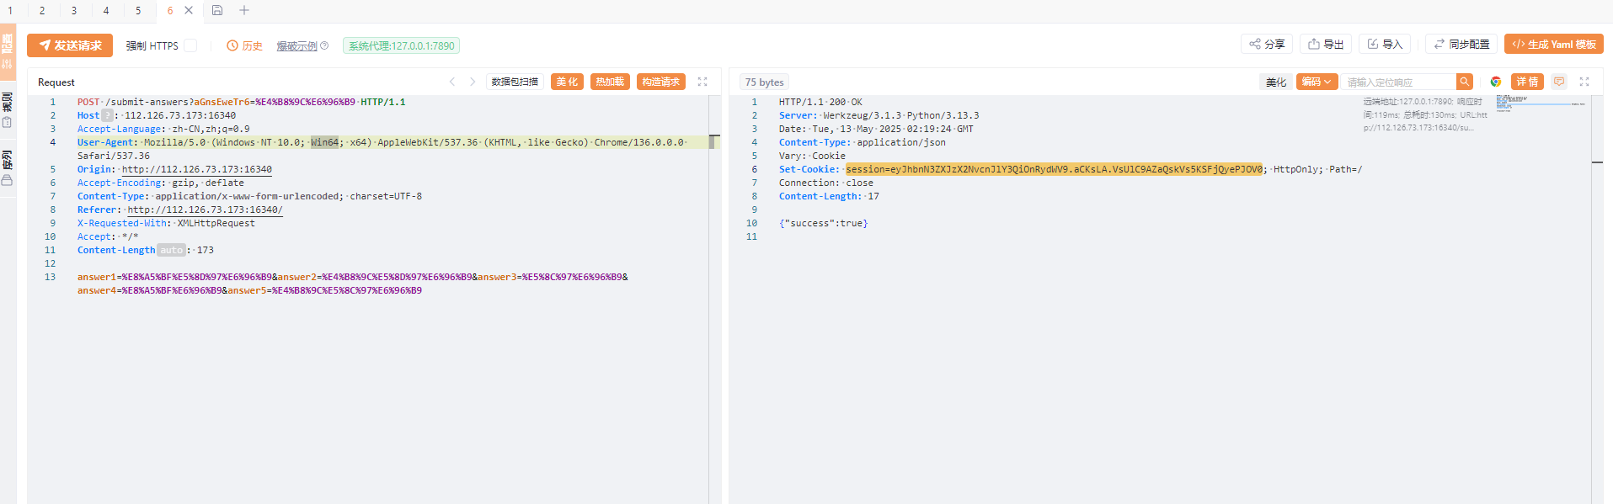Click the Request editor vertical scrollbar
Image resolution: width=1613 pixels, height=504 pixels.
[x=714, y=299]
